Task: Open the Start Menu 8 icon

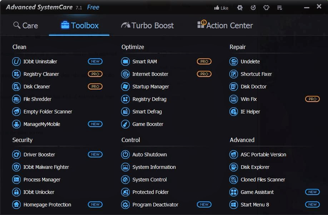Action: coord(234,205)
